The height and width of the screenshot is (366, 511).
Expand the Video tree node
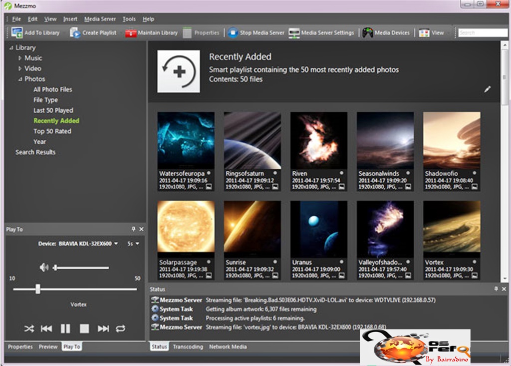[x=20, y=68]
